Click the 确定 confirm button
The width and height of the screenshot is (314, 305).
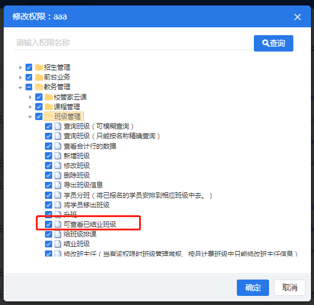tap(253, 287)
